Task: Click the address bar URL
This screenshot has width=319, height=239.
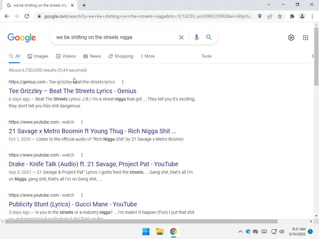Action: pyautogui.click(x=148, y=16)
